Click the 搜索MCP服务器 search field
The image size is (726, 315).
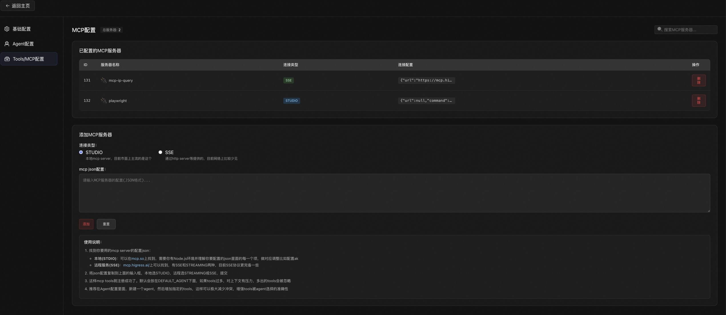[688, 30]
